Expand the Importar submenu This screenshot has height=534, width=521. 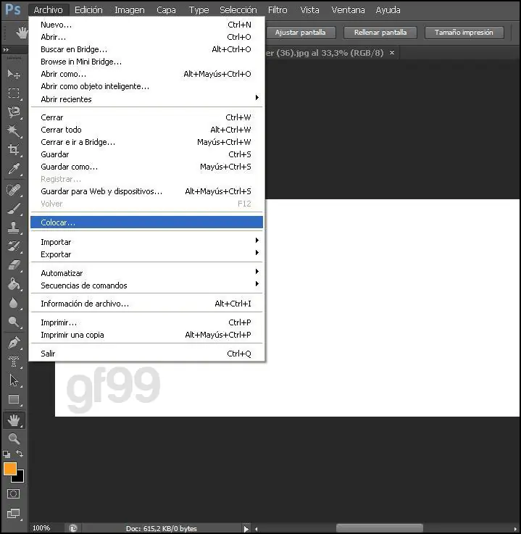tap(146, 242)
